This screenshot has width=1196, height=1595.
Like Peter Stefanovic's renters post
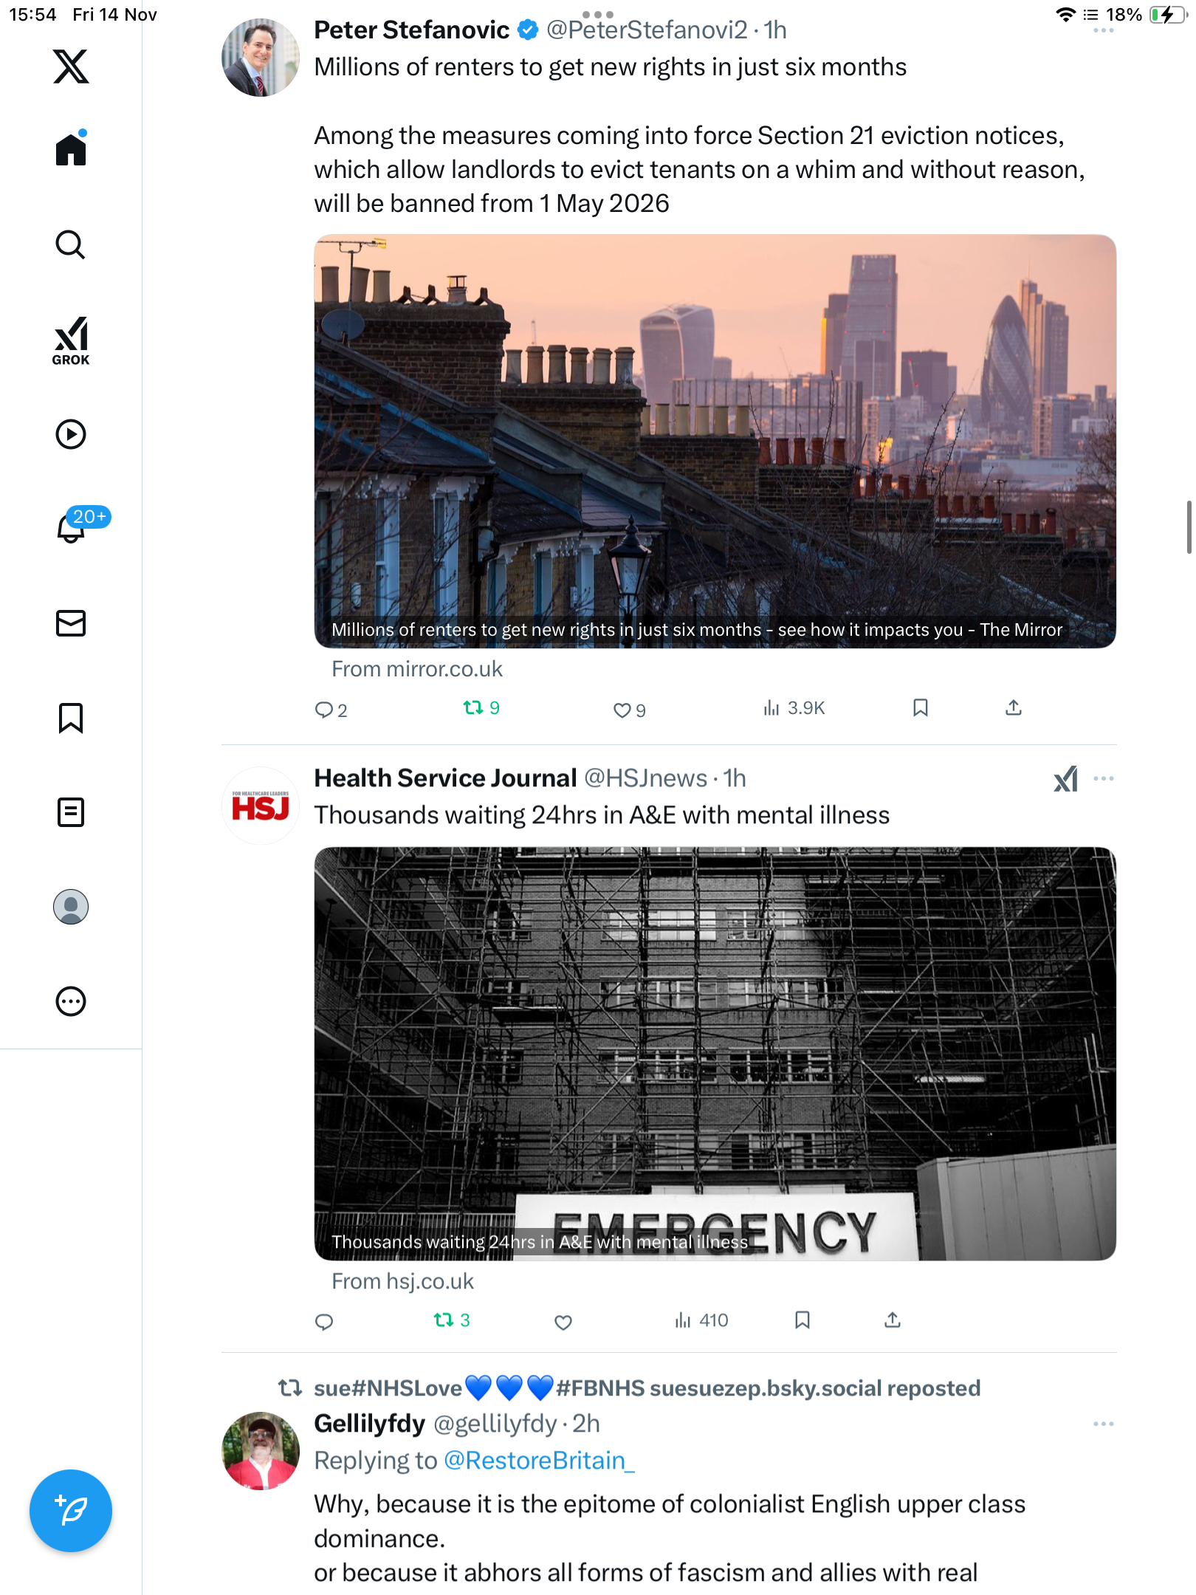622,710
